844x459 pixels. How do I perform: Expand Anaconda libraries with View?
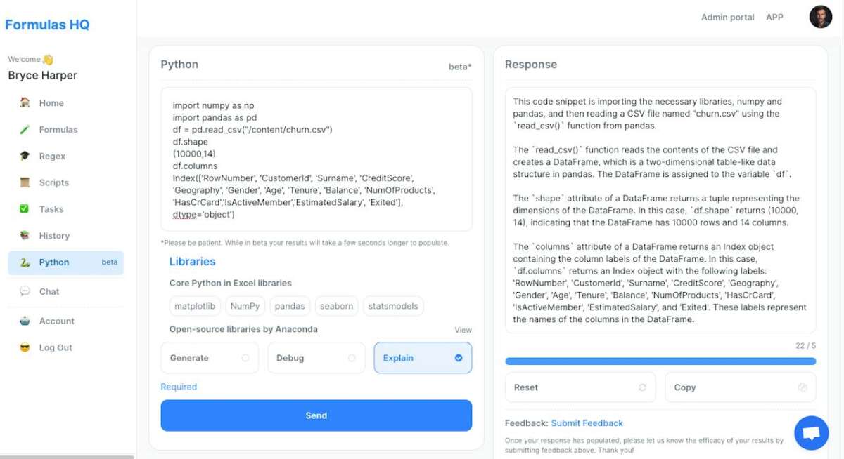[463, 330]
